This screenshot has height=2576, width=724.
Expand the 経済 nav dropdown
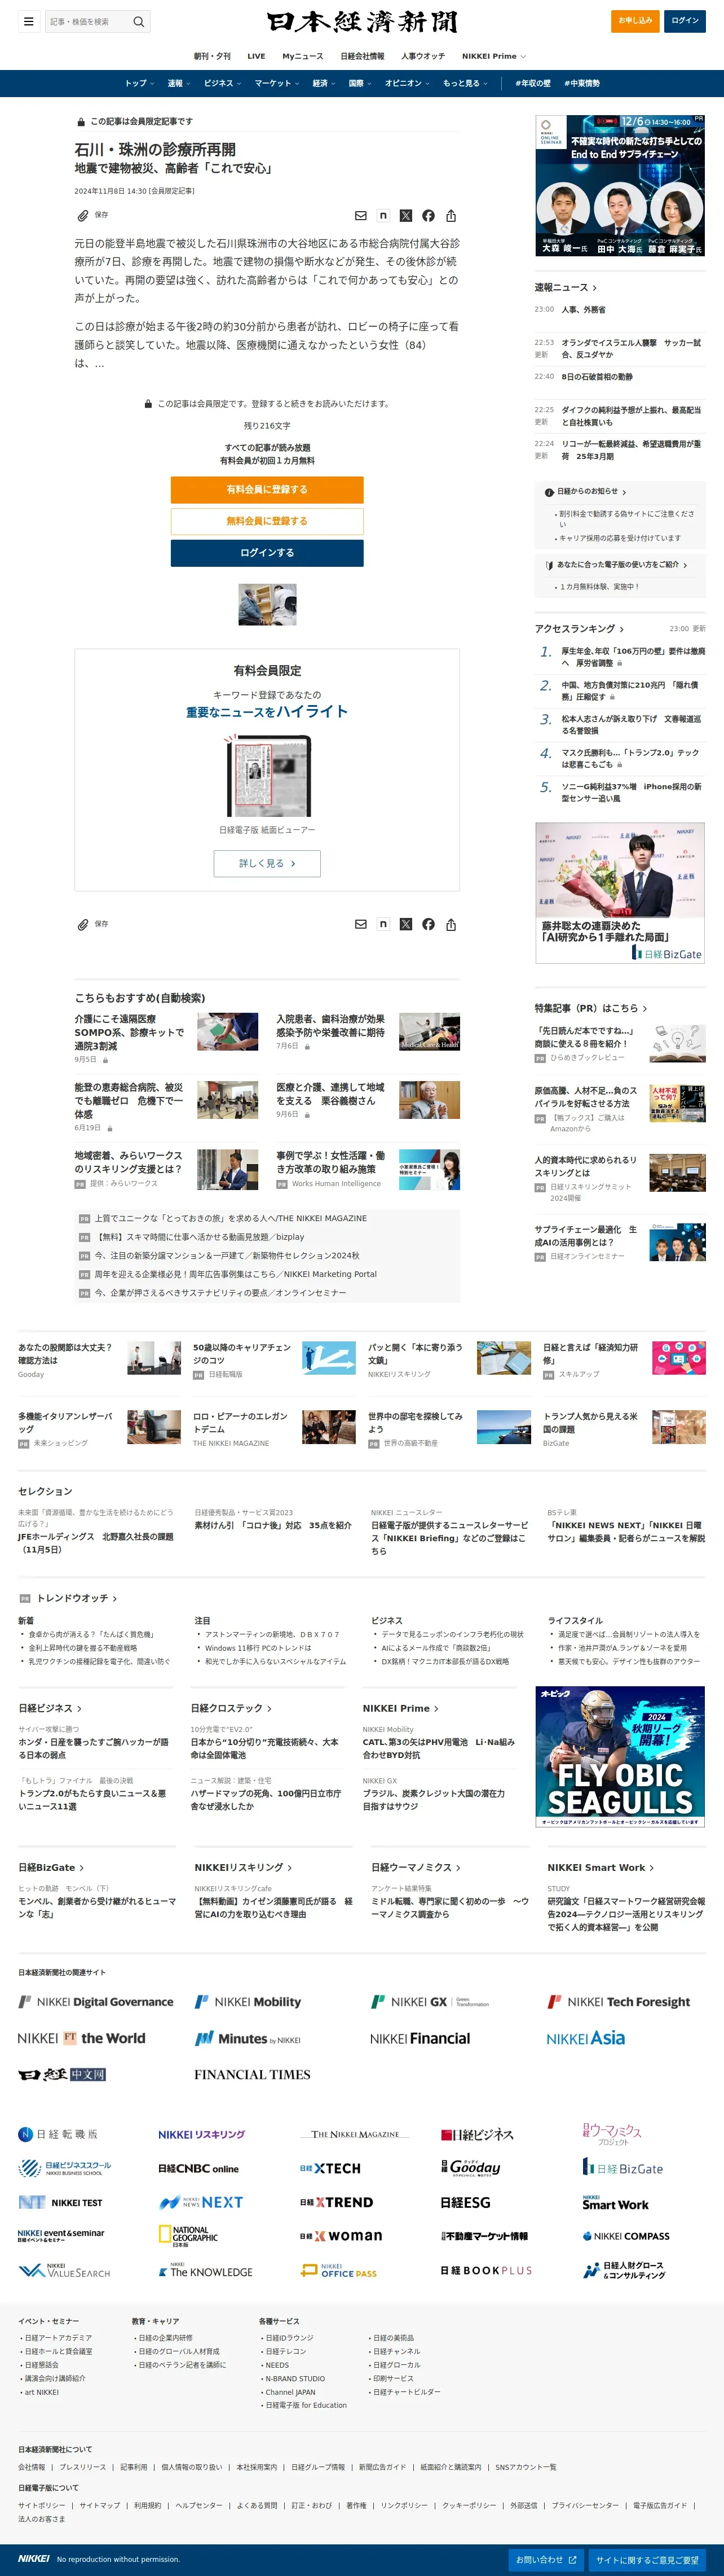coord(324,83)
